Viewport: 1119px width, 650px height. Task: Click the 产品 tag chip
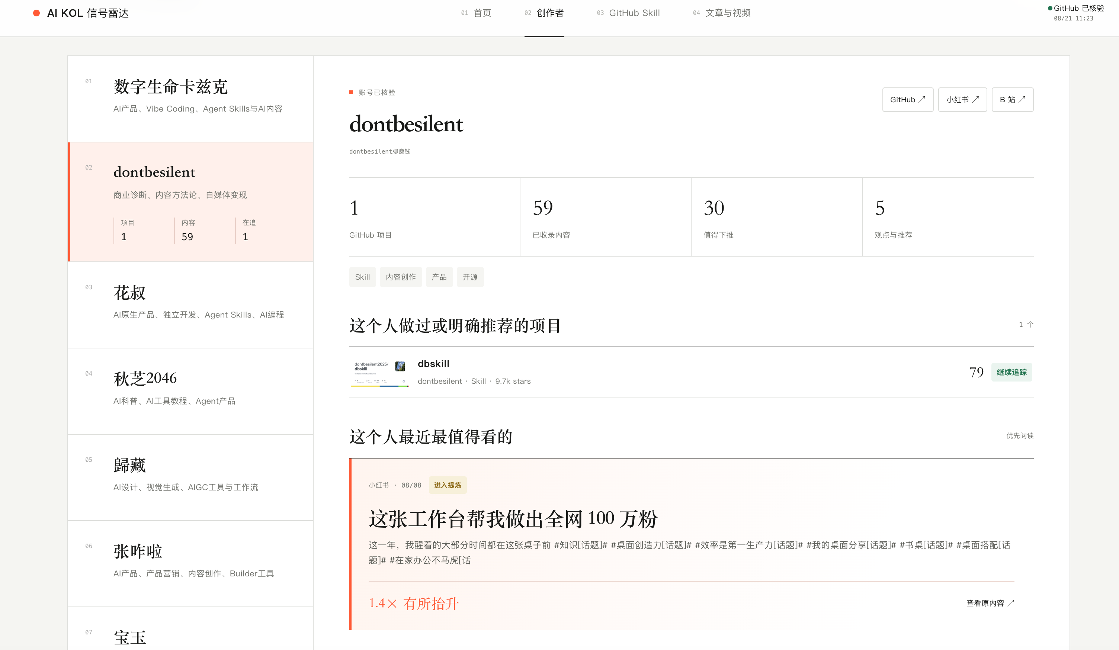pos(439,277)
